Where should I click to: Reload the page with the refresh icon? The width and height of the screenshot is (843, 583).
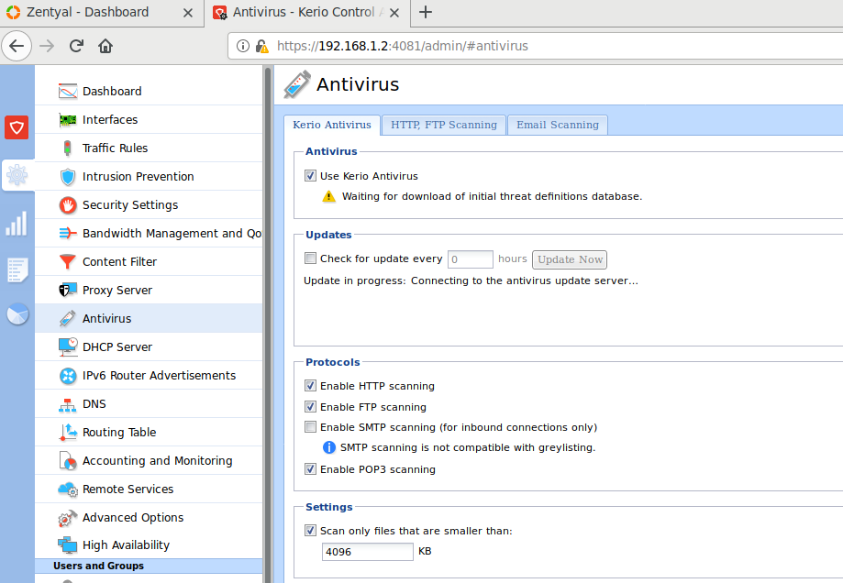coord(76,46)
